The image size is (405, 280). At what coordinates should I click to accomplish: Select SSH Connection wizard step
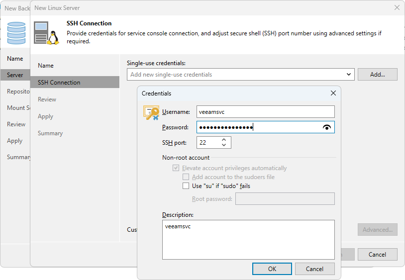coord(75,83)
